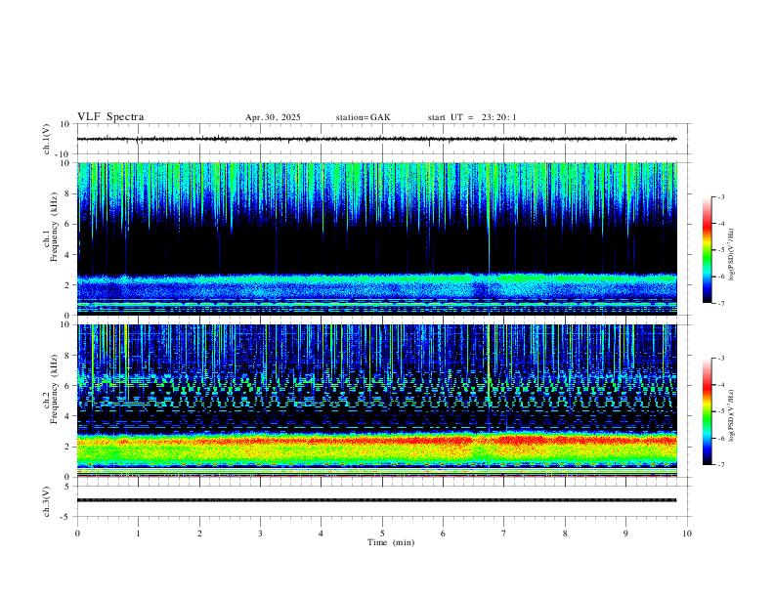Click the "-7" tick on the upper colorbar
774x598 pixels.
(x=721, y=304)
